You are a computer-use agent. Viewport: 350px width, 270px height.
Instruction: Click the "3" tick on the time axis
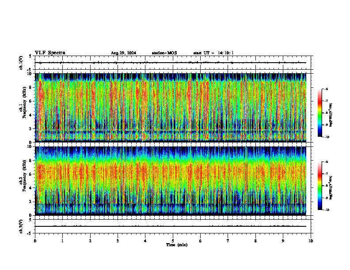[118, 241]
